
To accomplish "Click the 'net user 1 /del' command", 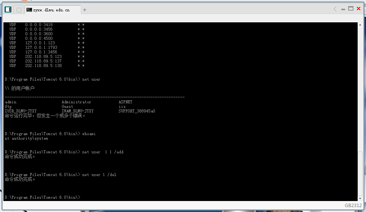I will point(99,175).
